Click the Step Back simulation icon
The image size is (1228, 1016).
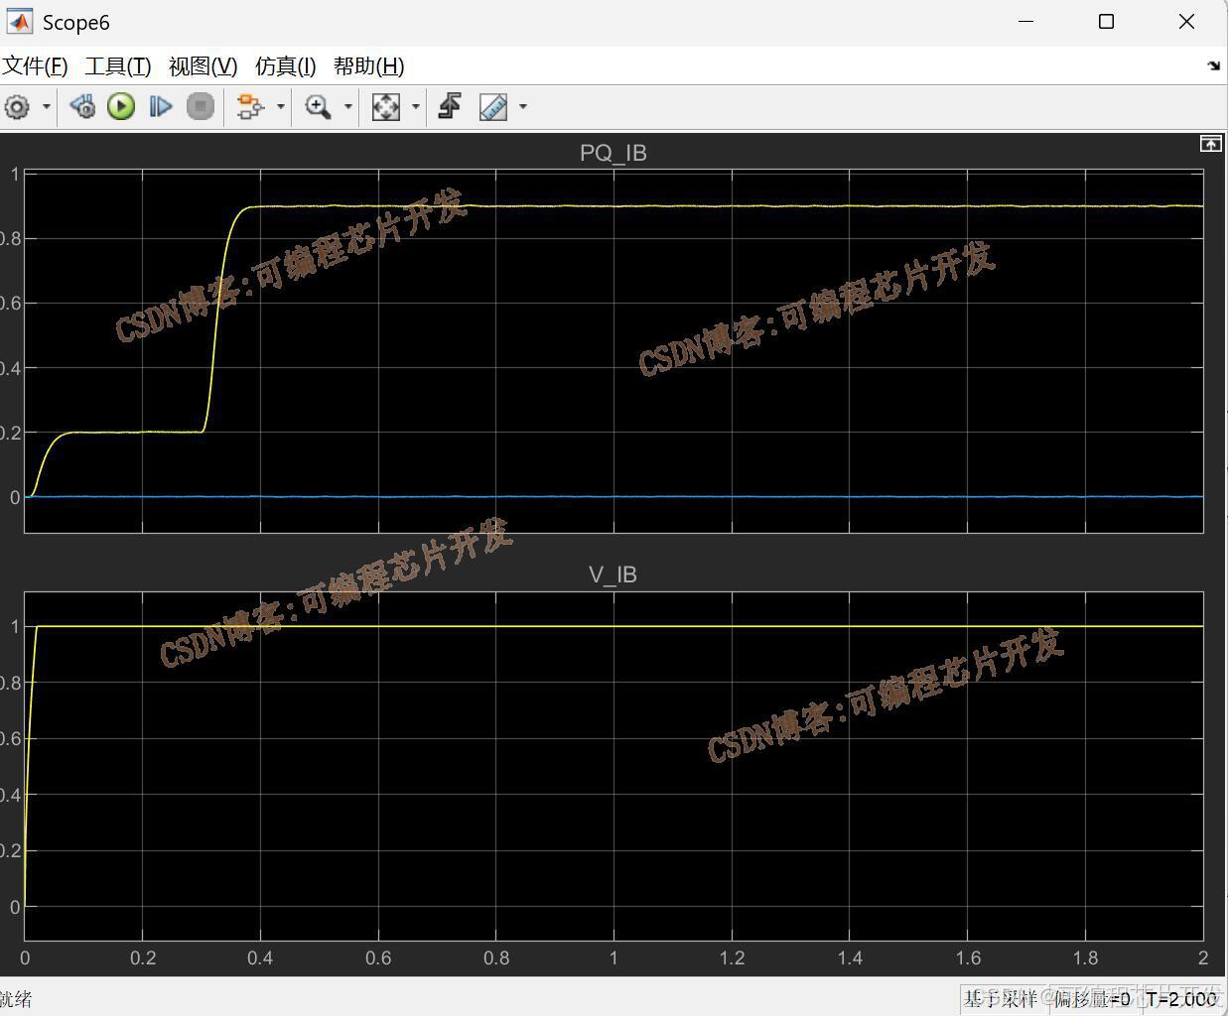(82, 106)
